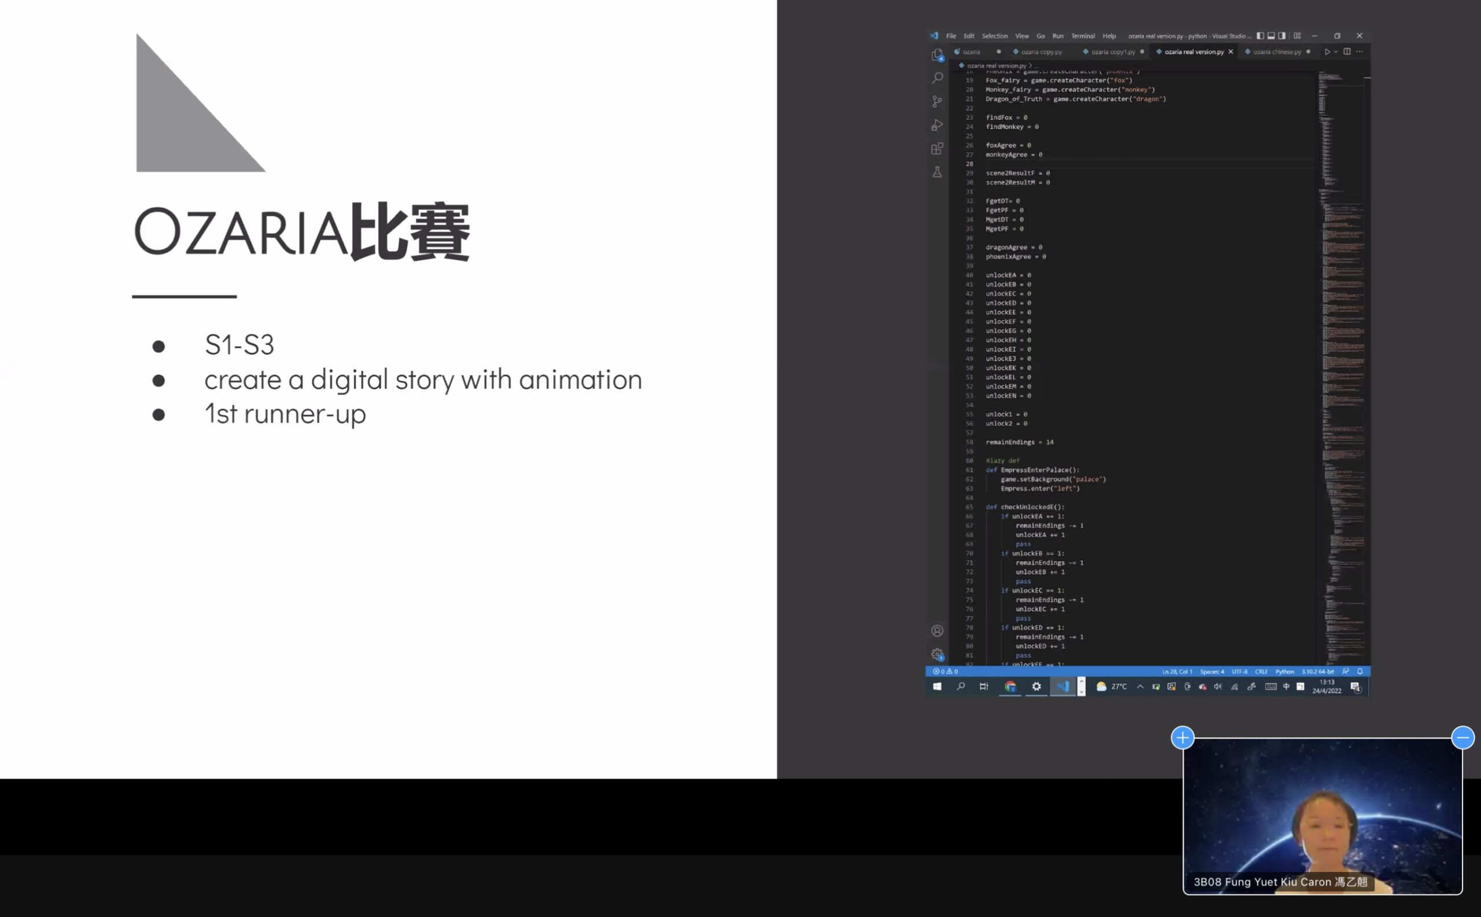Open the Action Center notification icon
1481x917 pixels.
click(x=1355, y=687)
